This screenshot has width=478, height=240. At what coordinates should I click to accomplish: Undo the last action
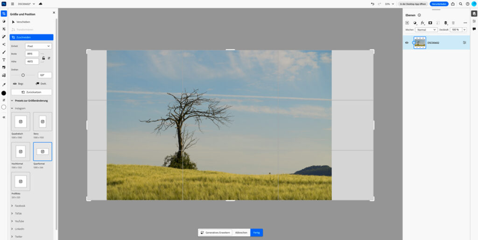click(373, 4)
